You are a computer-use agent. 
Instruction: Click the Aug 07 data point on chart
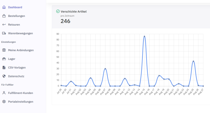click(x=105, y=69)
